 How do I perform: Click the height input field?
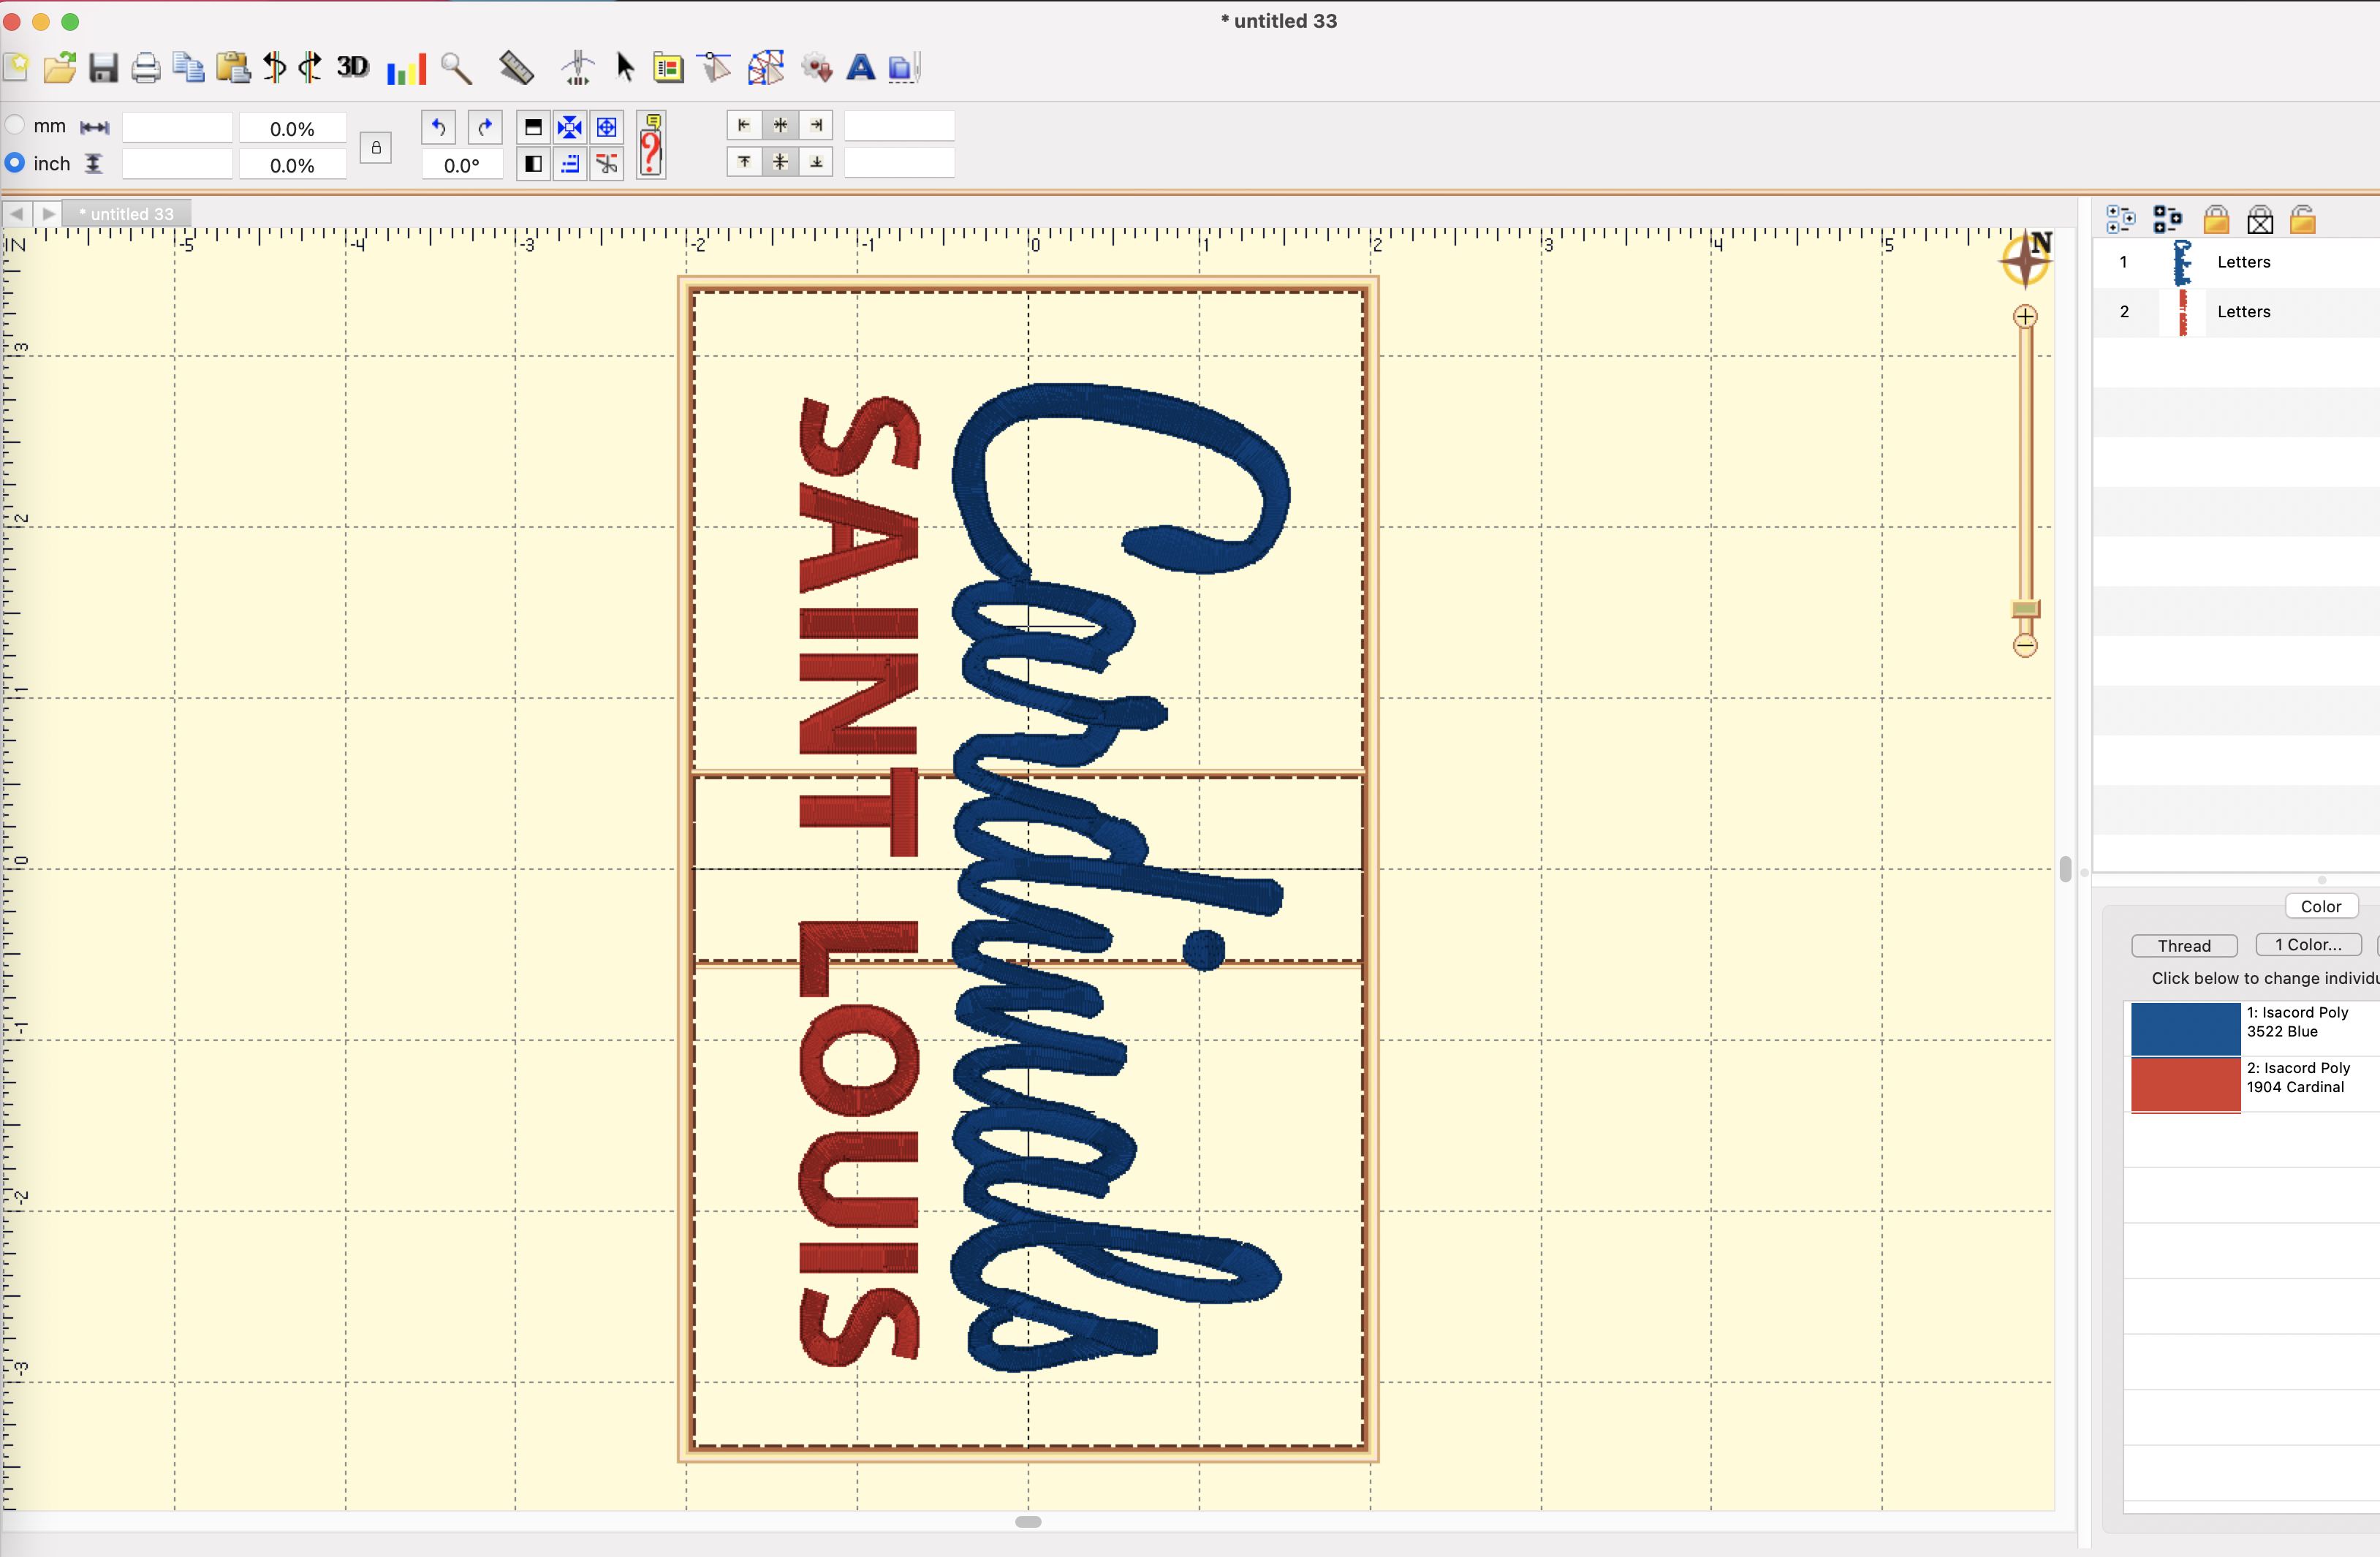[177, 164]
